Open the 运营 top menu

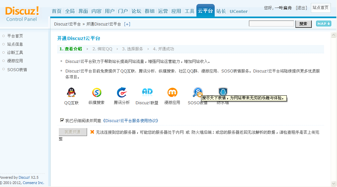(163, 11)
